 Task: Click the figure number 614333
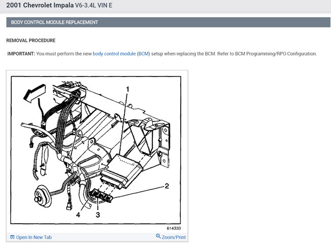coord(174,228)
